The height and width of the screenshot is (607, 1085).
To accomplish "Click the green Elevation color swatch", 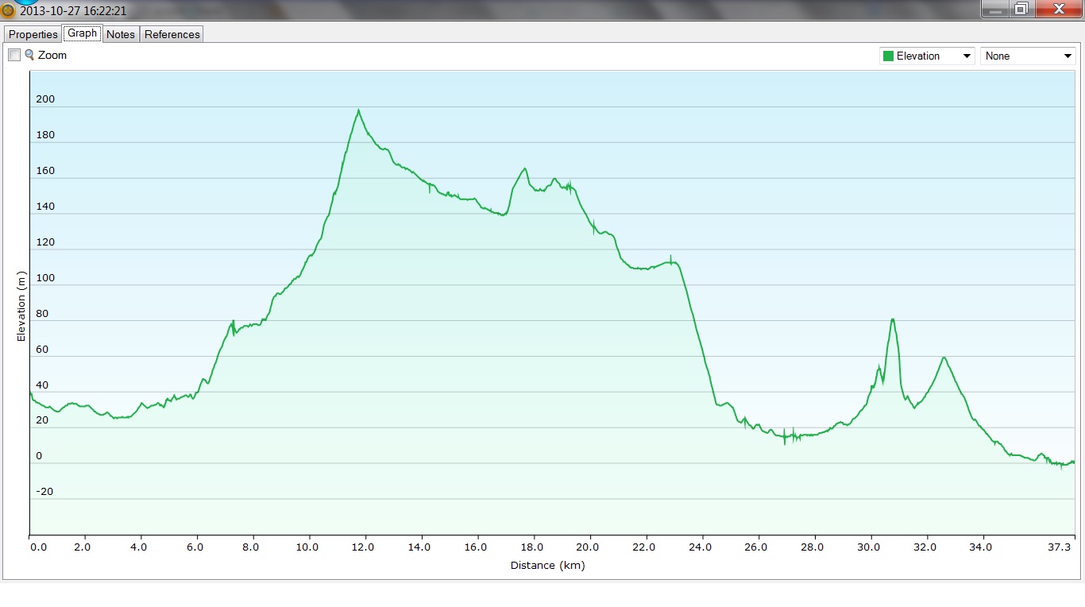I will (x=888, y=56).
